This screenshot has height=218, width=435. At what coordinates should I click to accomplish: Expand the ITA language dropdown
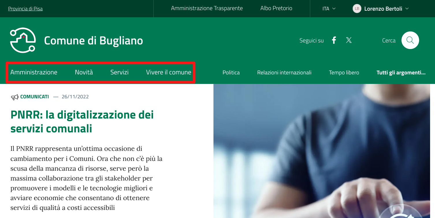coord(329,9)
